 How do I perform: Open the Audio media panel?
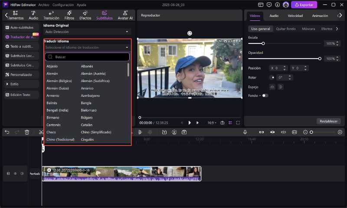tap(33, 15)
